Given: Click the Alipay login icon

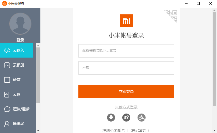Looking at the screenshot, I should pyautogui.click(x=142, y=117).
